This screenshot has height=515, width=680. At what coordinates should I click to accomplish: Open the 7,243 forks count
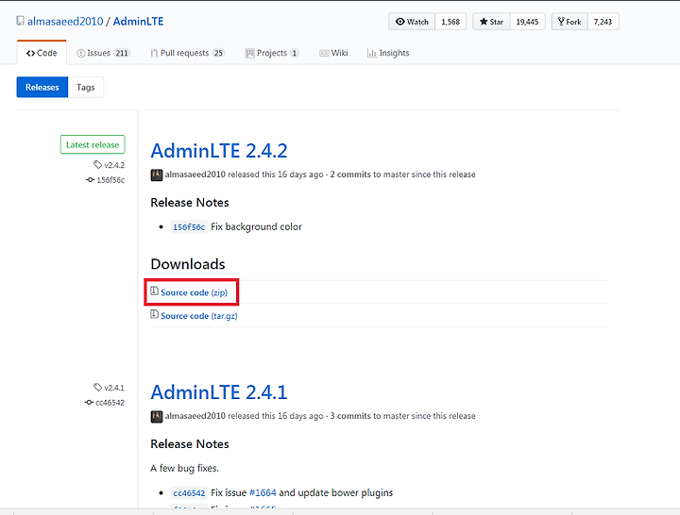point(603,22)
